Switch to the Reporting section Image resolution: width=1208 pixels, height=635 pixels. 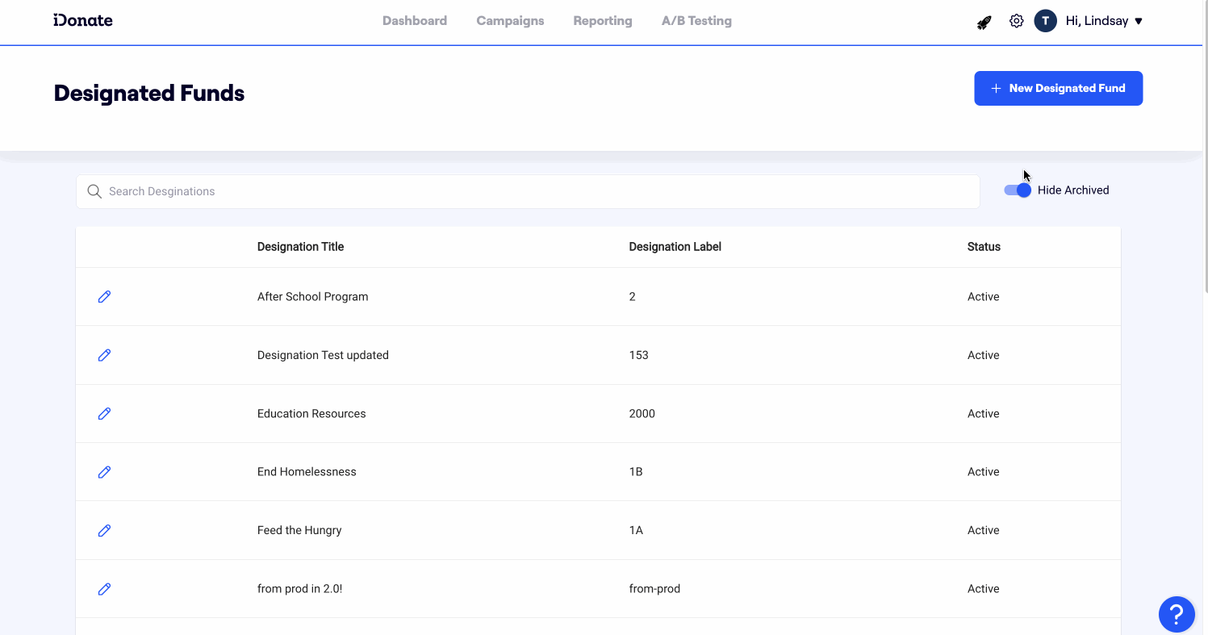pyautogui.click(x=602, y=21)
